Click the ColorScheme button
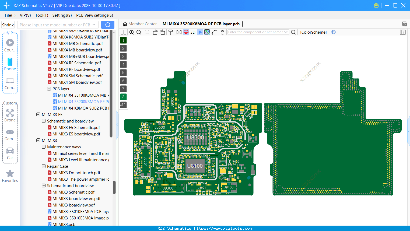410x231 pixels. click(x=313, y=32)
